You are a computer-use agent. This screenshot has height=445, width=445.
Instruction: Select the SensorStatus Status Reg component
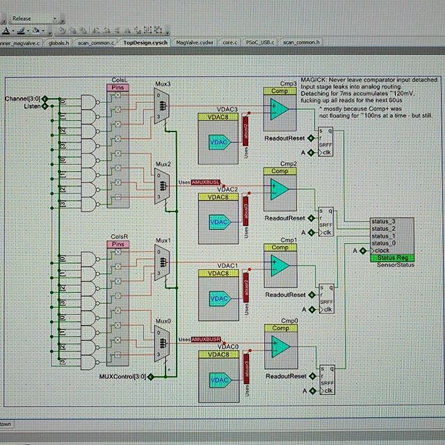[392, 238]
